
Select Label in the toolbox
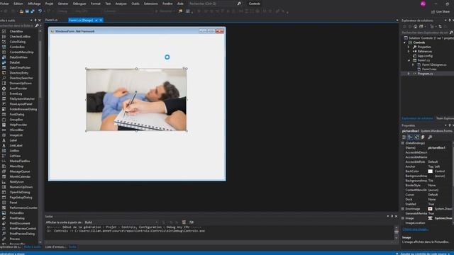(x=13, y=140)
